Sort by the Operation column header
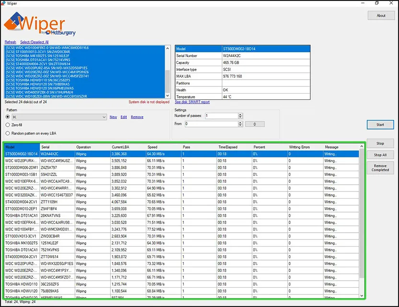The height and width of the screenshot is (307, 399). point(93,147)
